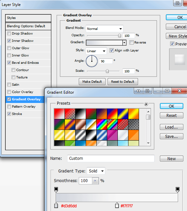The image size is (187, 211).
Task: Expand the Gradient picker dropdown arrow
Action: 124,43
